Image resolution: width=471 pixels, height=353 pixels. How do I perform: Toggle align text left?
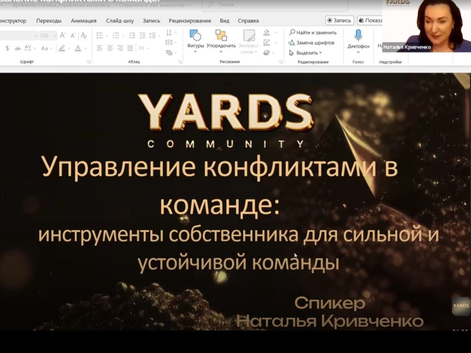pyautogui.click(x=100, y=48)
